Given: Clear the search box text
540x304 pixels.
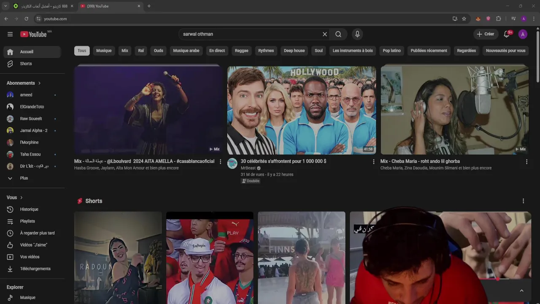Looking at the screenshot, I should pyautogui.click(x=325, y=34).
